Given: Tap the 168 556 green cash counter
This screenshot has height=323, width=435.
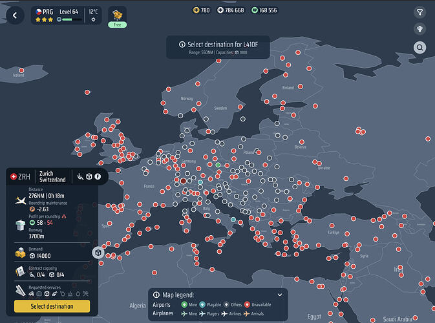Looking at the screenshot, I should 264,10.
